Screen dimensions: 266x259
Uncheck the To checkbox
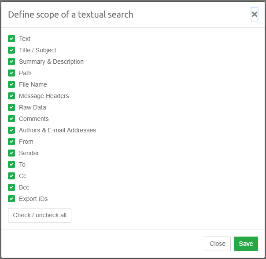point(11,164)
